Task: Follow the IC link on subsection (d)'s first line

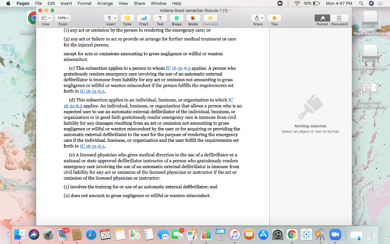Action: (231, 100)
